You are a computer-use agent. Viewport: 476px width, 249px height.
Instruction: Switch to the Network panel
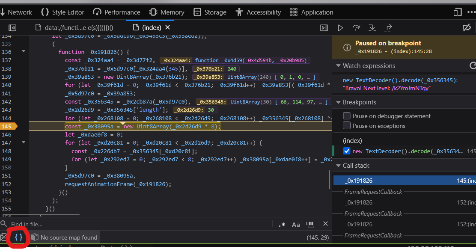(16, 12)
